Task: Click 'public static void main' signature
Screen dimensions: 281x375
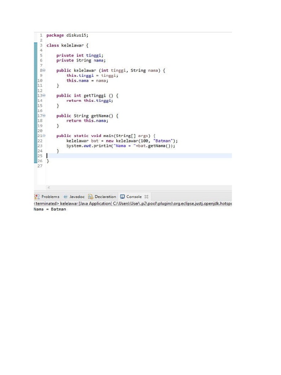Action: tap(106, 135)
